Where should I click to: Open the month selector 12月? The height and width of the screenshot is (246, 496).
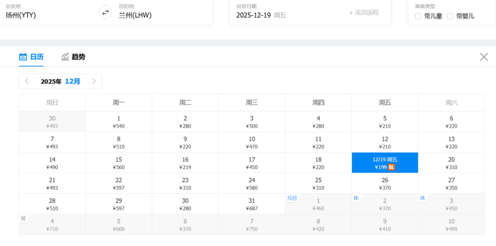coord(72,81)
